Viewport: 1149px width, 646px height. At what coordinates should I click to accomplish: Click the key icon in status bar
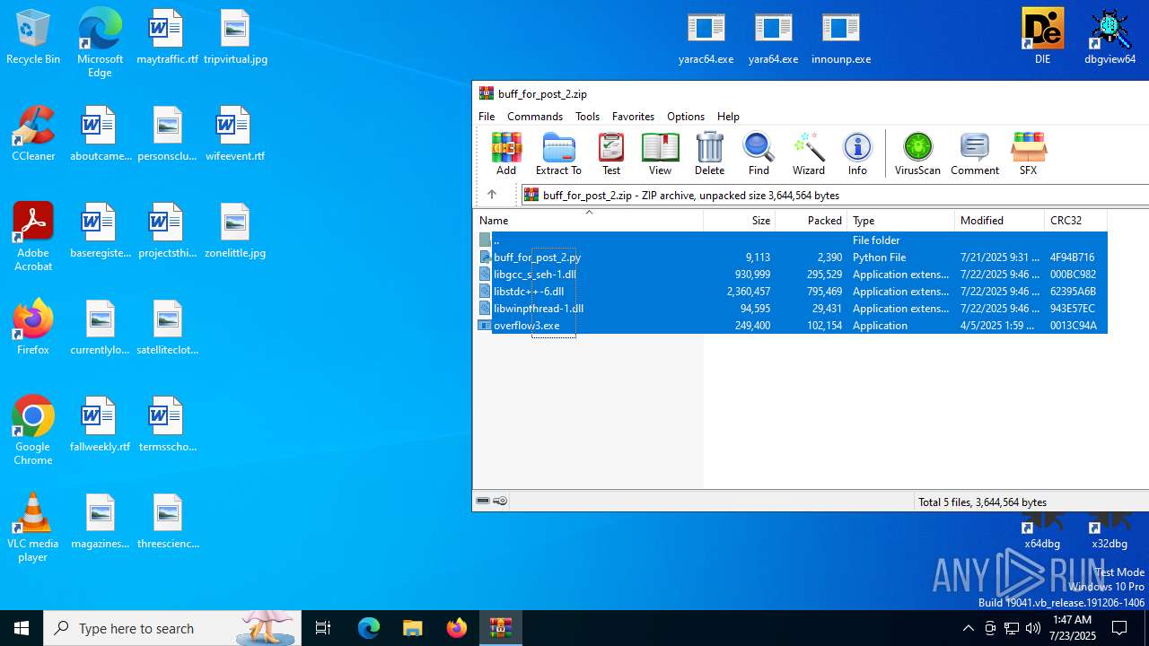pos(501,501)
